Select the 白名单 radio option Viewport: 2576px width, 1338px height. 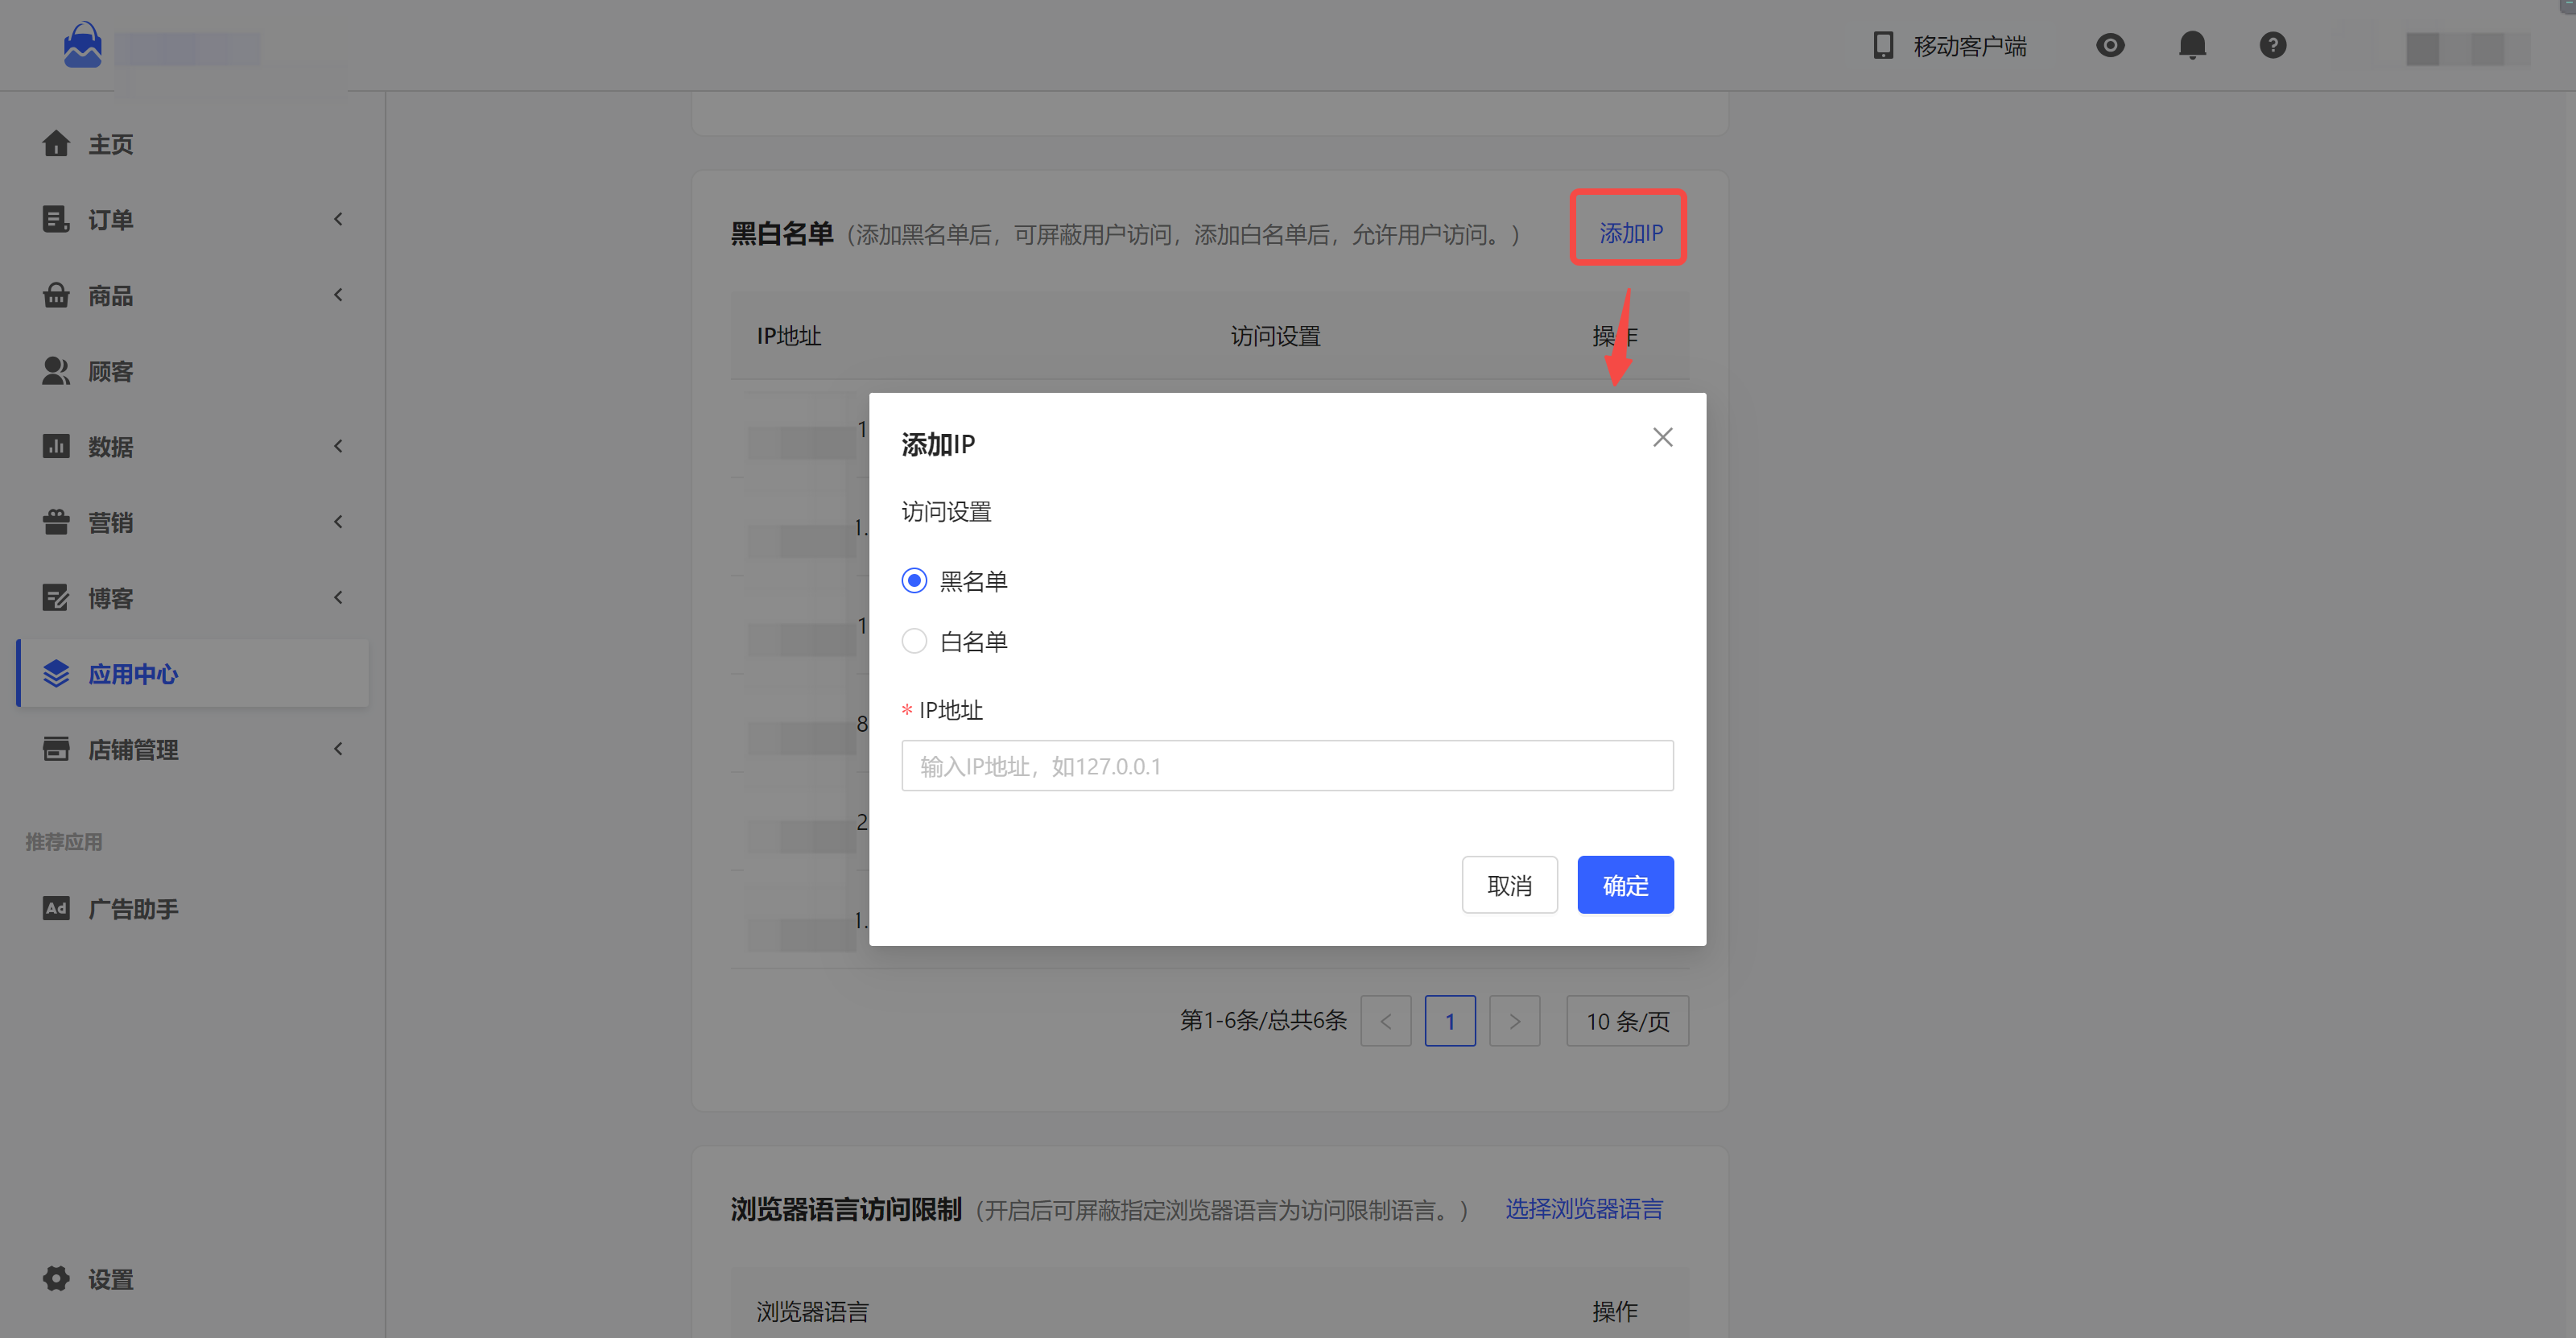coord(914,641)
